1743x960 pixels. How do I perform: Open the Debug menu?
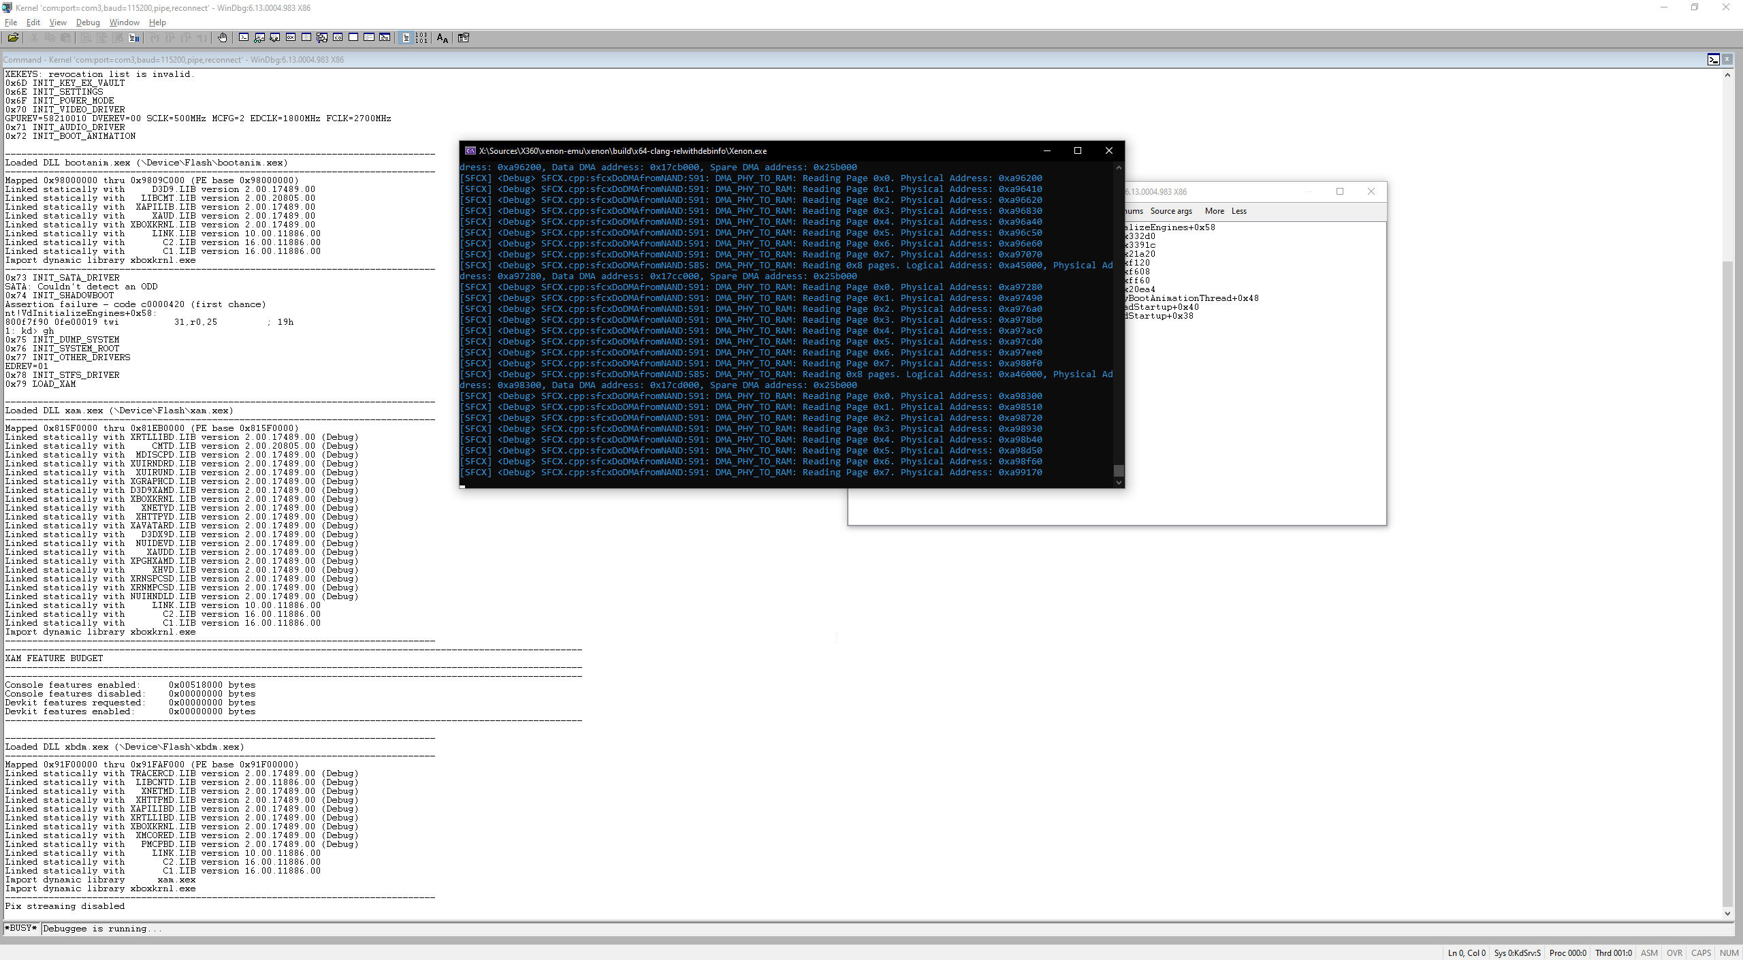(x=88, y=22)
